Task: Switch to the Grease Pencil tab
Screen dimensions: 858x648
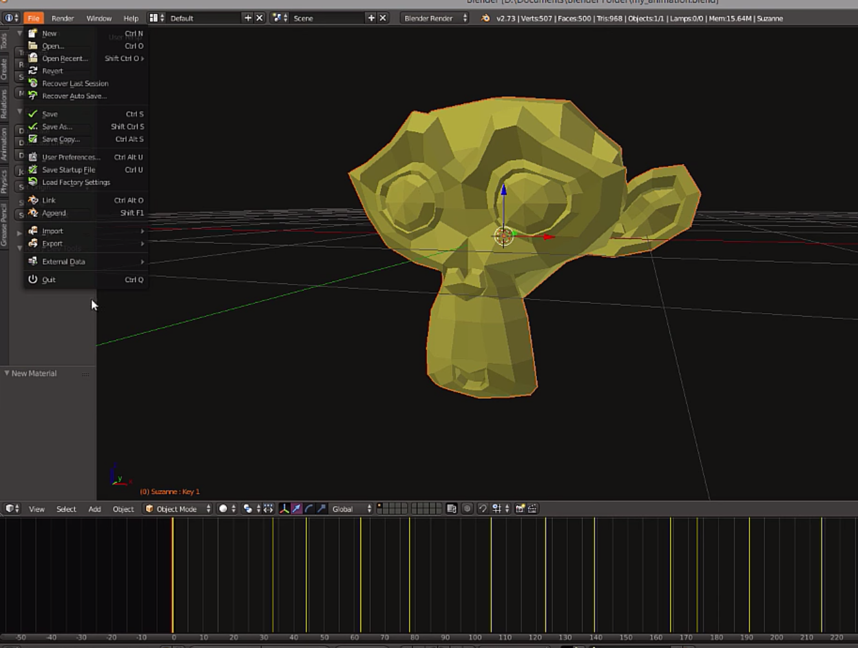Action: tap(4, 224)
